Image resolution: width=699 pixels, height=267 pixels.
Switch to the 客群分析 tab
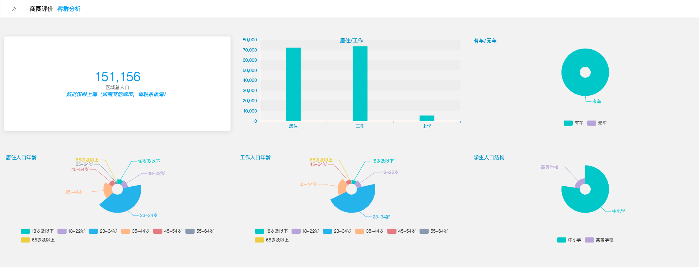[69, 9]
